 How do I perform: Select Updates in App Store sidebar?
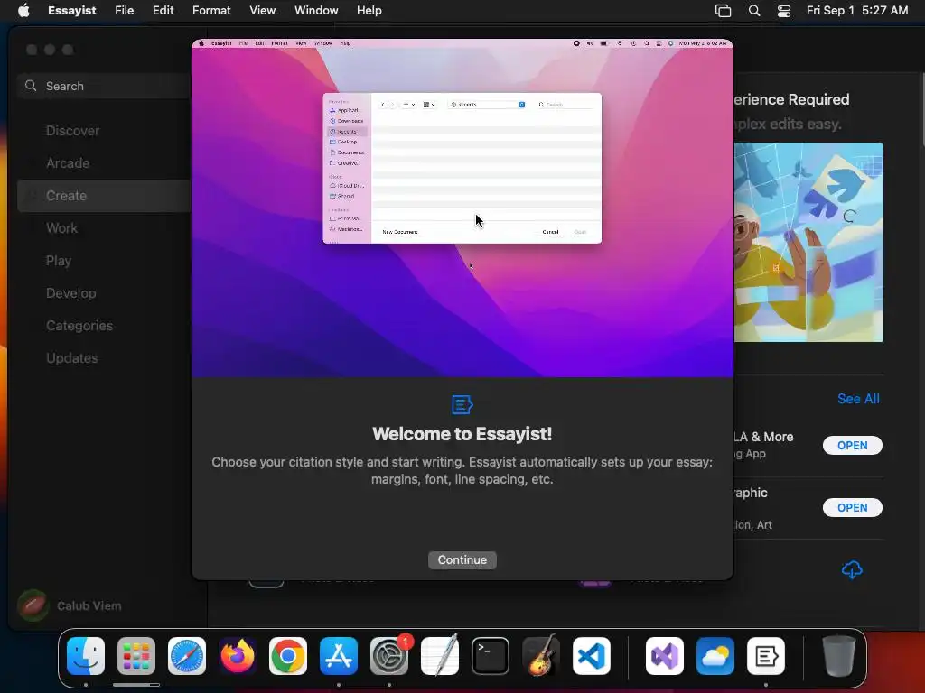coord(72,357)
